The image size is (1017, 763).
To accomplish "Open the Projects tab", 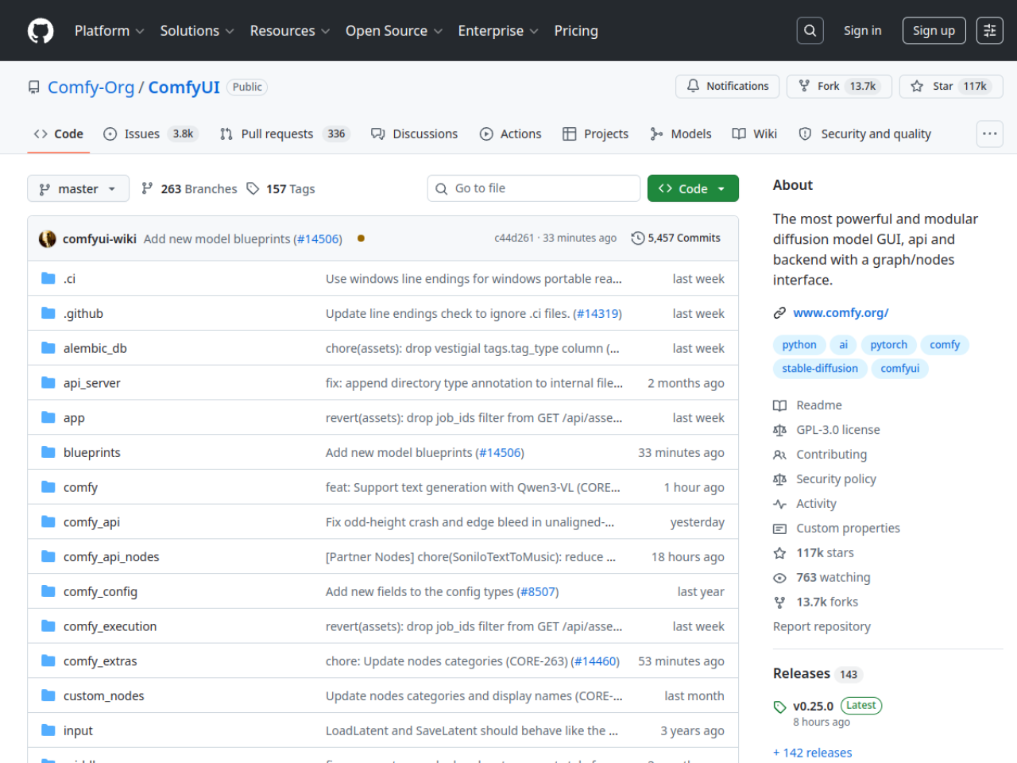I will point(596,134).
